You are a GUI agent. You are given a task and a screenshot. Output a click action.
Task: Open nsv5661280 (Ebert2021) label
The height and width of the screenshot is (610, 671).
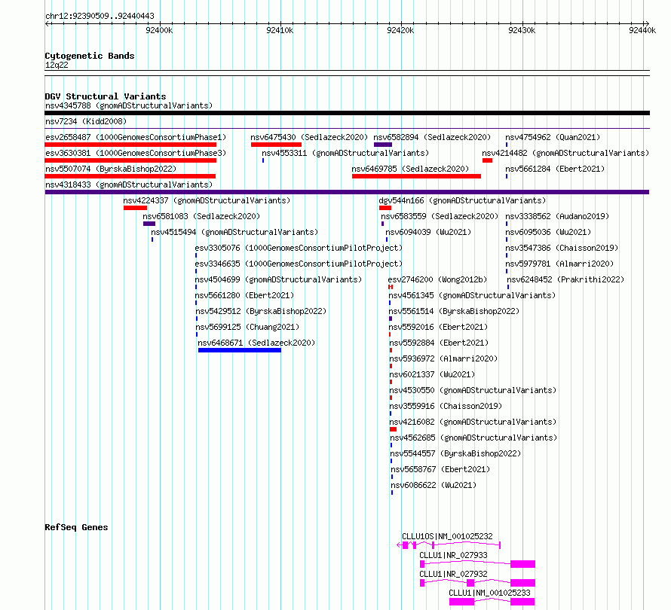[x=245, y=295]
